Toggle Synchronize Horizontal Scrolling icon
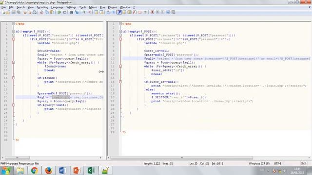 coord(101,12)
